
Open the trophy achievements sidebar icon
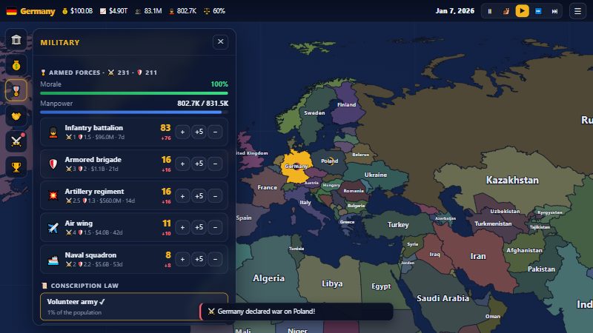click(x=16, y=166)
